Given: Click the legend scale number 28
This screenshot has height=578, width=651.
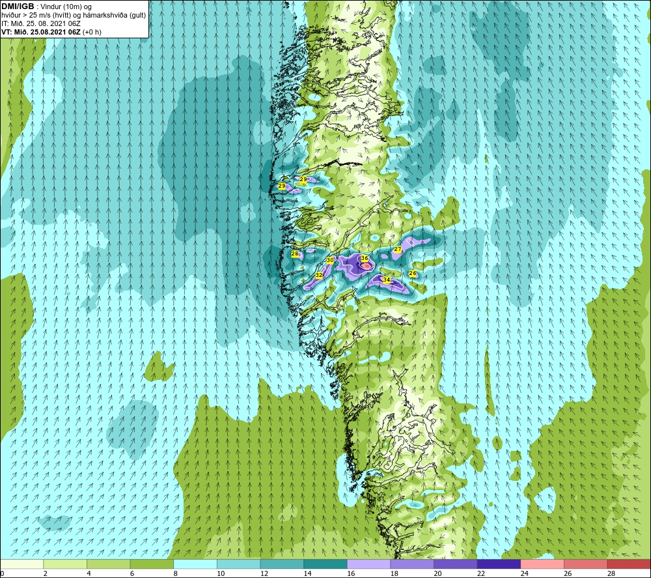Looking at the screenshot, I should [611, 573].
